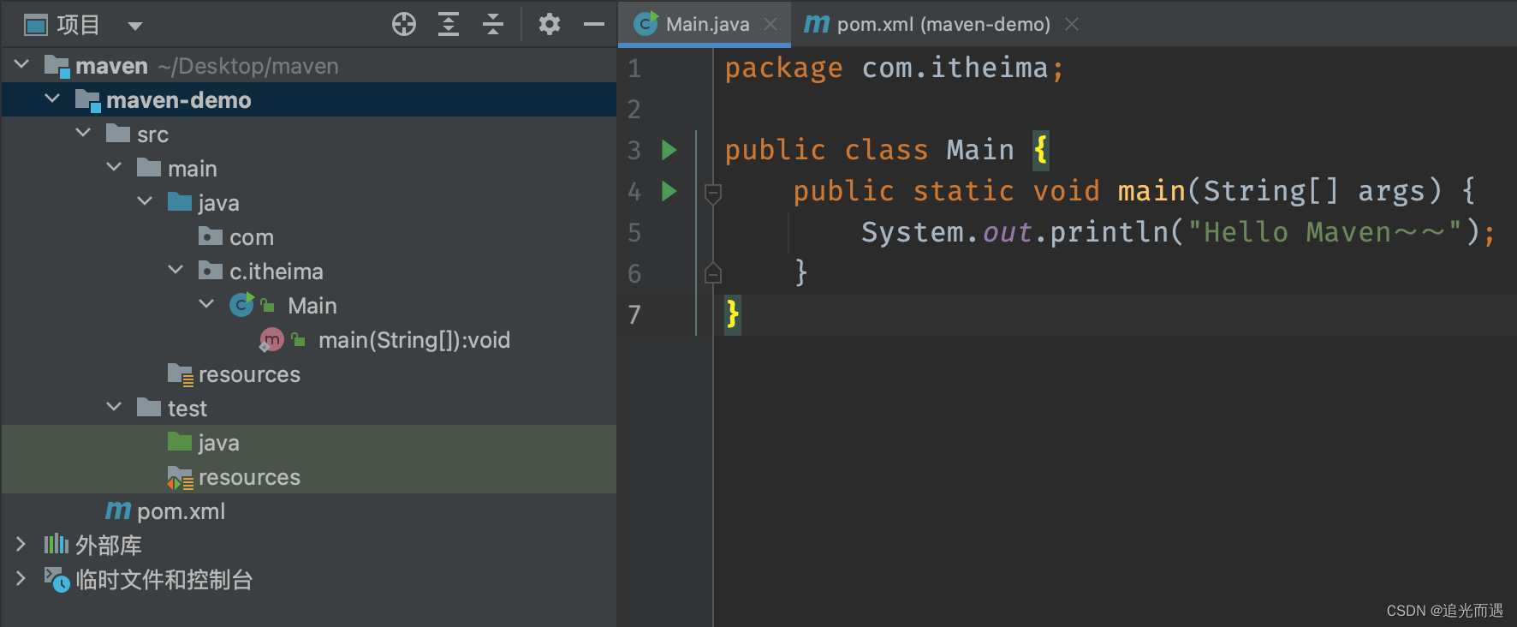Open project panel settings gear
Viewport: 1517px width, 627px height.
pyautogui.click(x=550, y=24)
